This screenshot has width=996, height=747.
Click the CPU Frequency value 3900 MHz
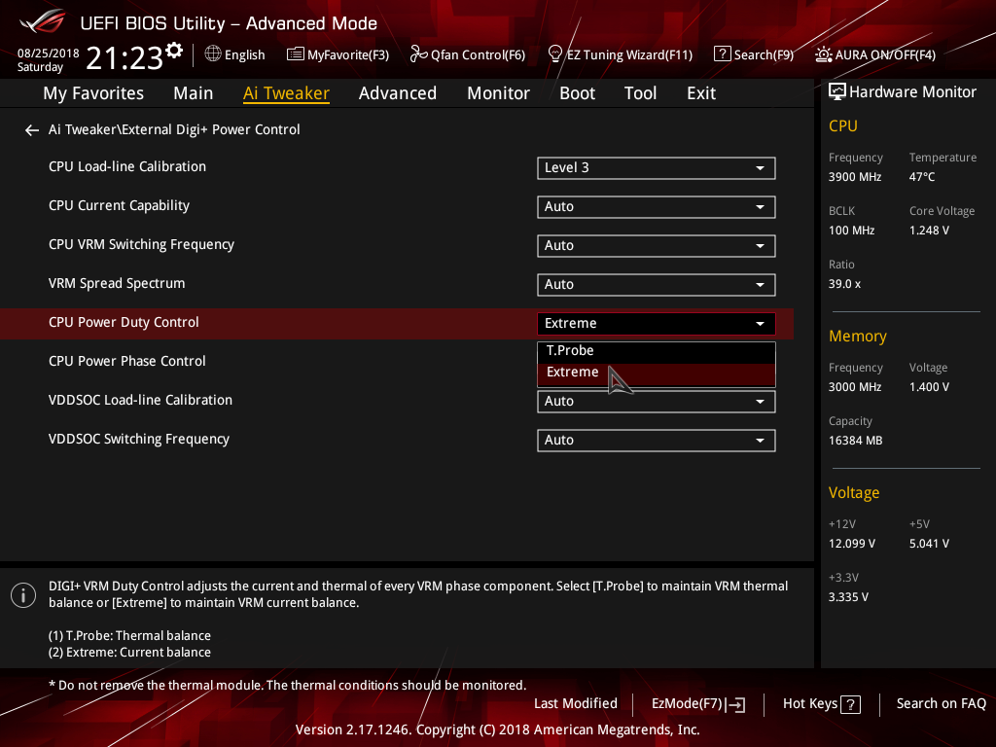point(854,177)
